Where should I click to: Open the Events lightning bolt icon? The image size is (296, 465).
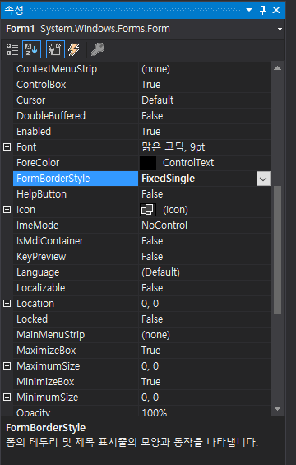(x=74, y=49)
